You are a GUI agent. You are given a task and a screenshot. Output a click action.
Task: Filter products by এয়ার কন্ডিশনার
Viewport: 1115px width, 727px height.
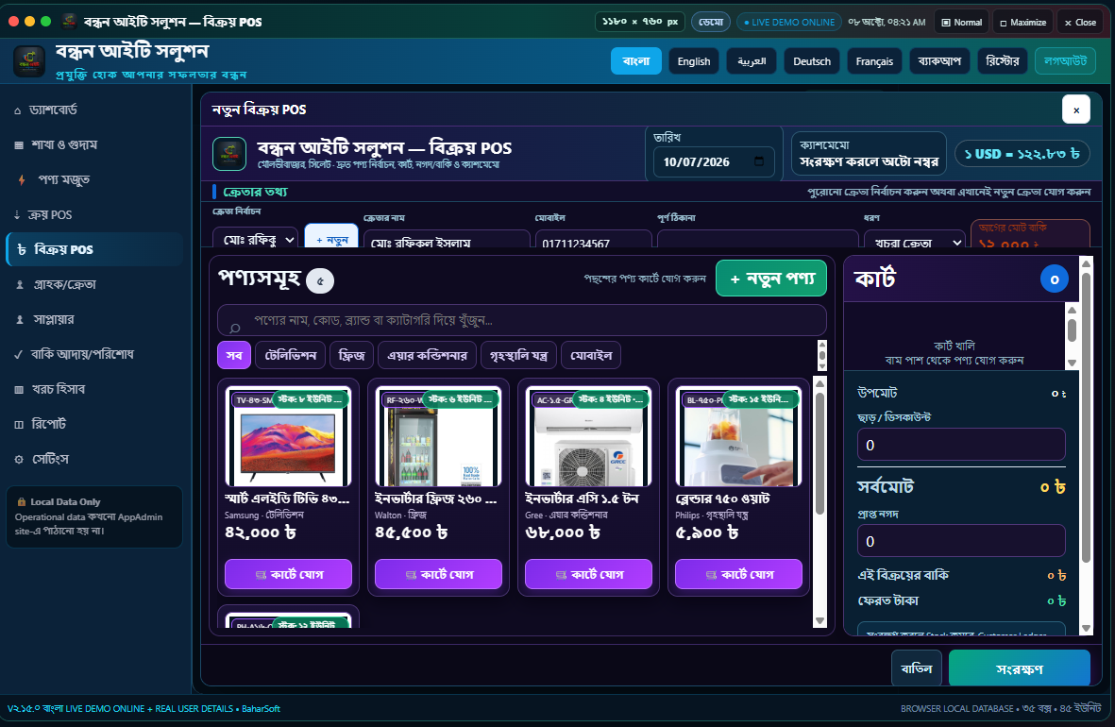(428, 355)
